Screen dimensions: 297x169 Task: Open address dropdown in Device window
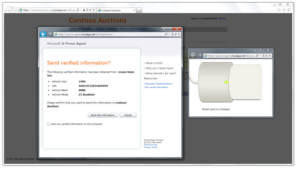pos(260,56)
